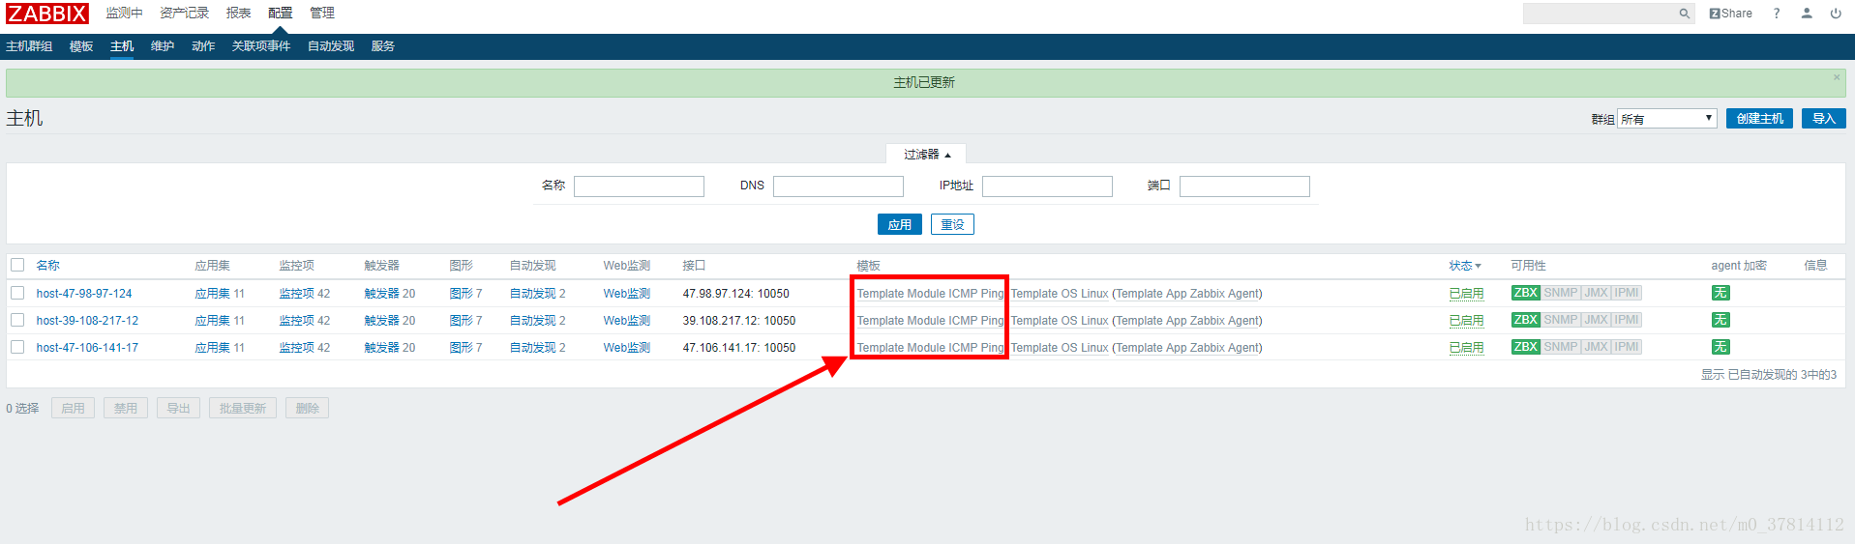Open the 资产记录 top menu

184,14
